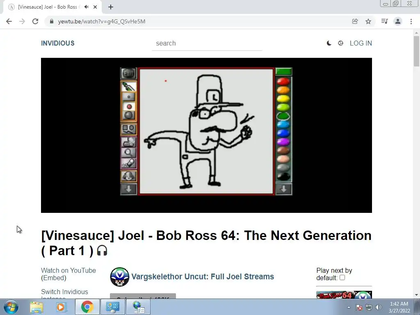The height and width of the screenshot is (315, 420).
Task: Select the spray stamp tool in paint game
Action: (128, 142)
